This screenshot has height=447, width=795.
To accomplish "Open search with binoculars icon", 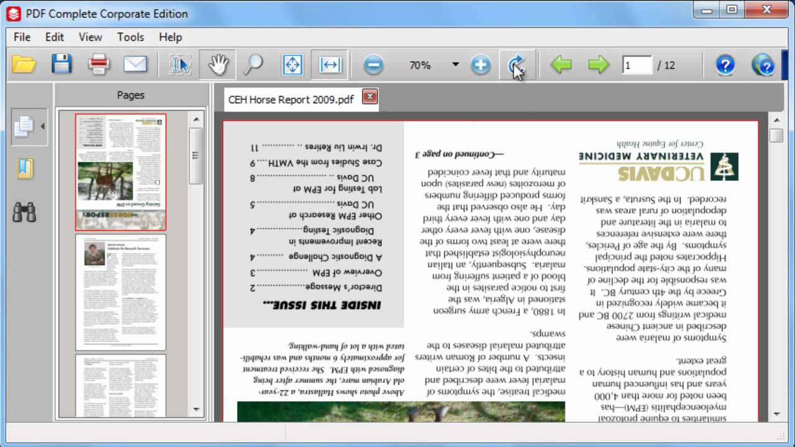I will click(x=25, y=212).
